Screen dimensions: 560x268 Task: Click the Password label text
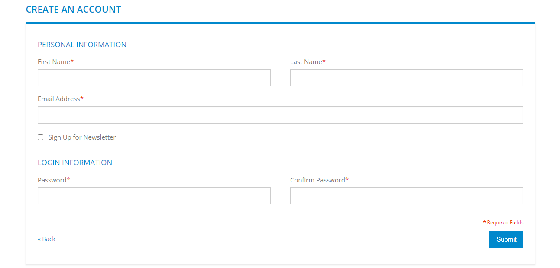(x=52, y=180)
